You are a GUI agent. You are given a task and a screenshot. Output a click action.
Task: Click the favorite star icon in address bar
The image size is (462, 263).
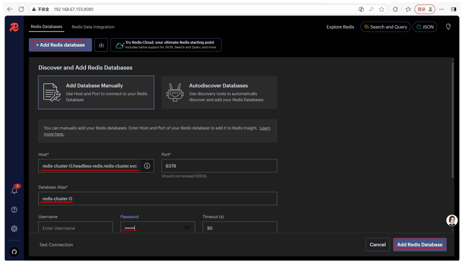pos(381,9)
